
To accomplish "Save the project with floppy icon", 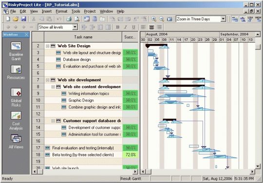I will (x=23, y=19).
